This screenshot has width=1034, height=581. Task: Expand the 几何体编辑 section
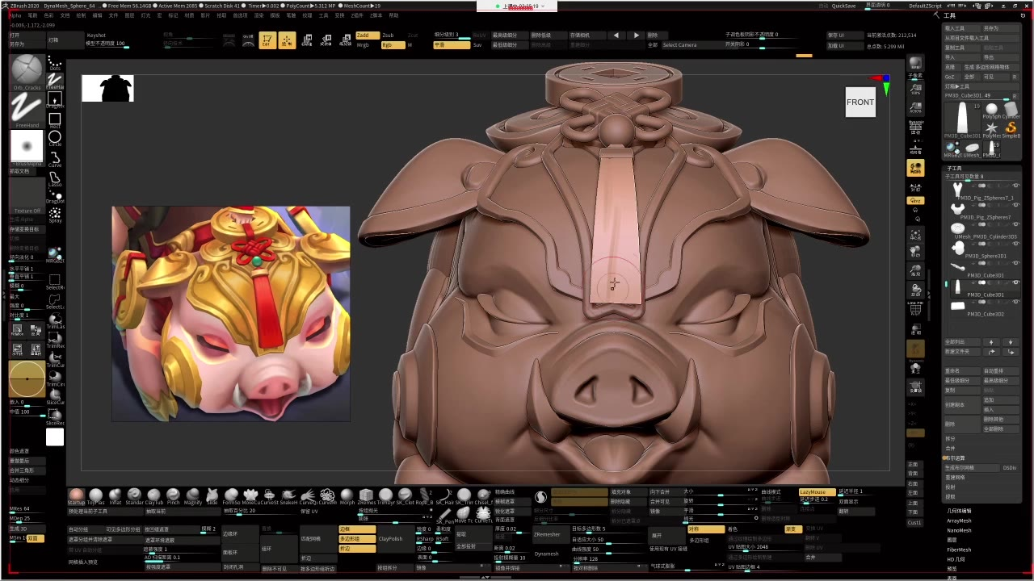[960, 511]
